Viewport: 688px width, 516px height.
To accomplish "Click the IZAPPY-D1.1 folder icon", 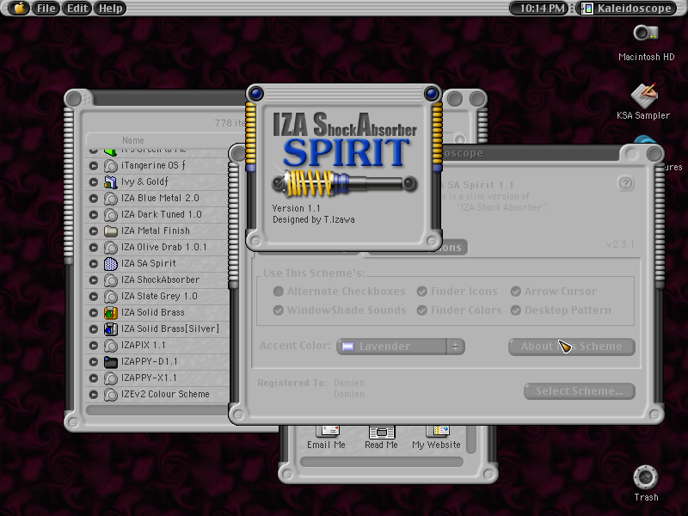I will pyautogui.click(x=111, y=362).
